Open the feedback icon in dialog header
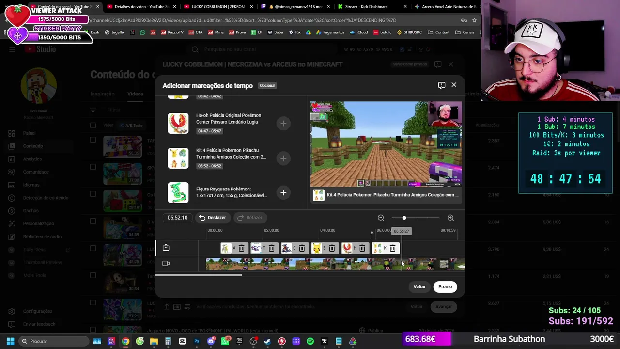This screenshot has height=349, width=620. point(442,85)
